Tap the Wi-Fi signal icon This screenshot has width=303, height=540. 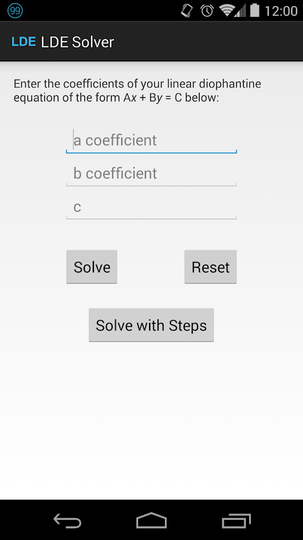(227, 11)
